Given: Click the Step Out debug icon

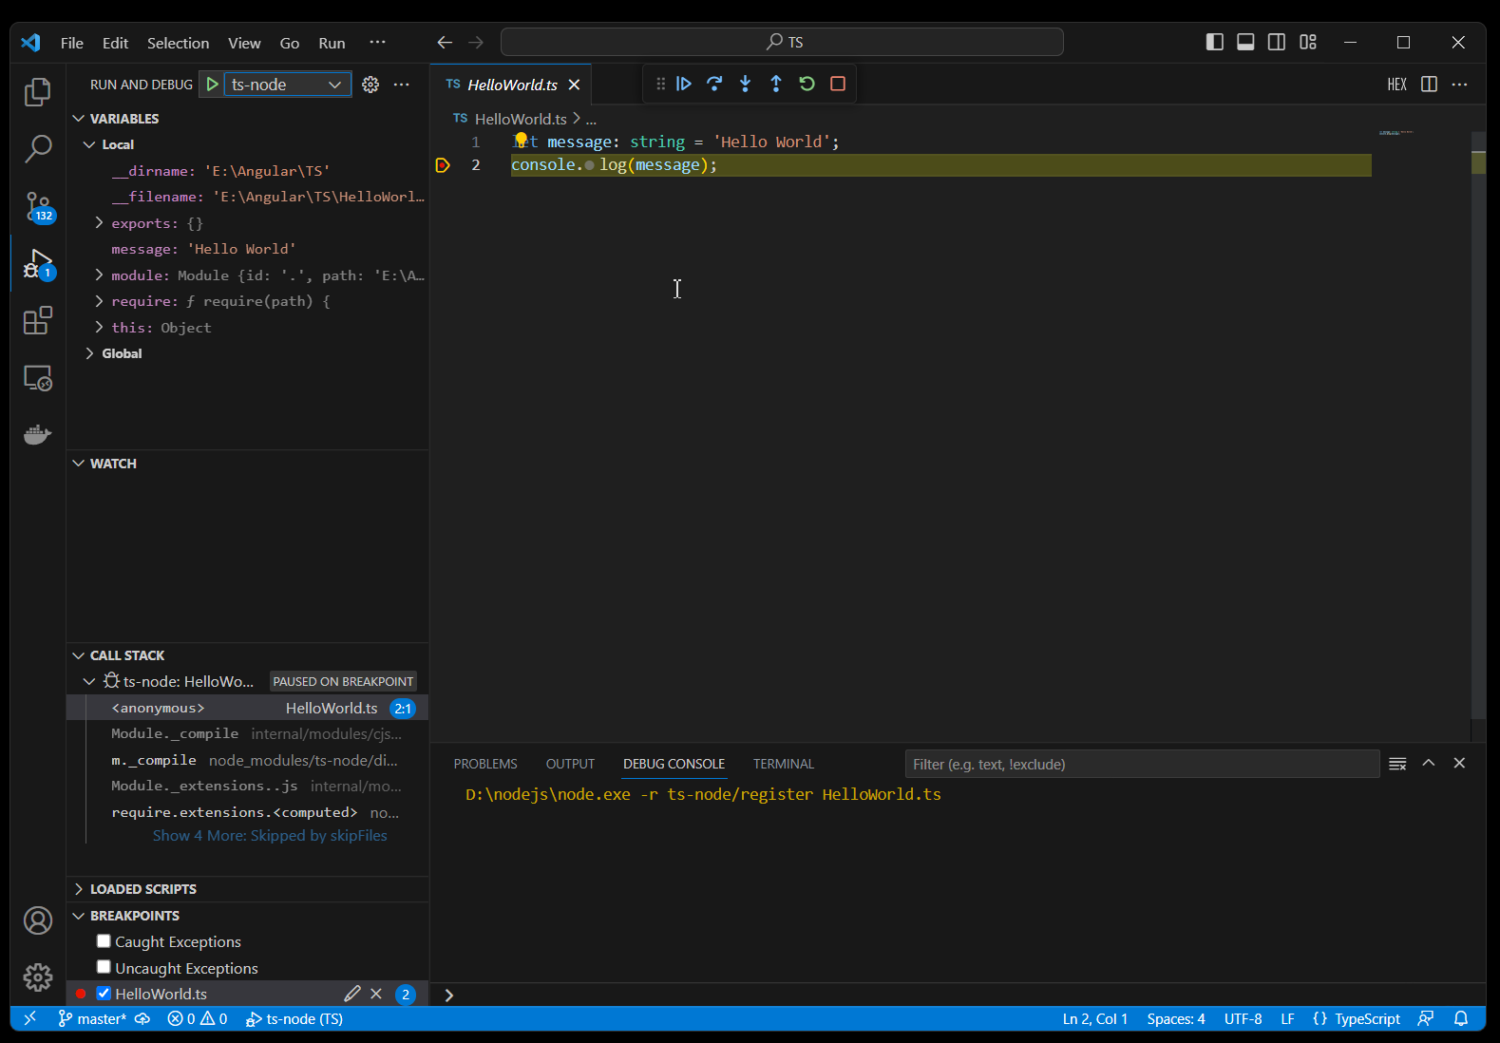Looking at the screenshot, I should (x=776, y=84).
